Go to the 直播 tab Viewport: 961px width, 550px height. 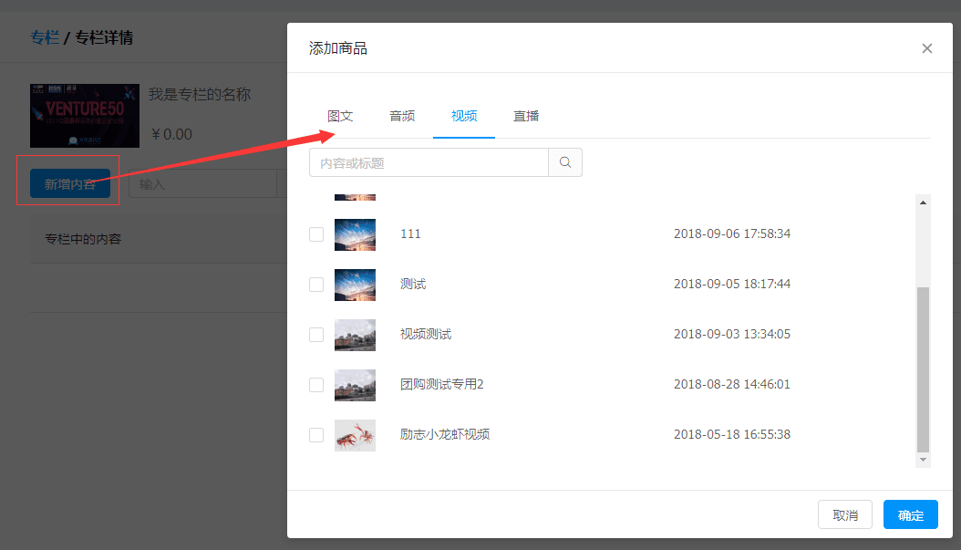[x=526, y=117]
